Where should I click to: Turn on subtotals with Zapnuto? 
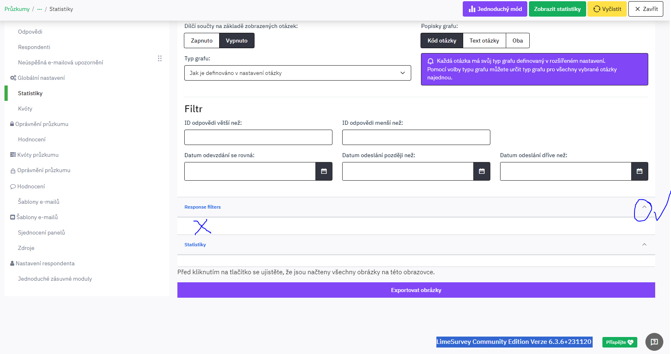(202, 41)
